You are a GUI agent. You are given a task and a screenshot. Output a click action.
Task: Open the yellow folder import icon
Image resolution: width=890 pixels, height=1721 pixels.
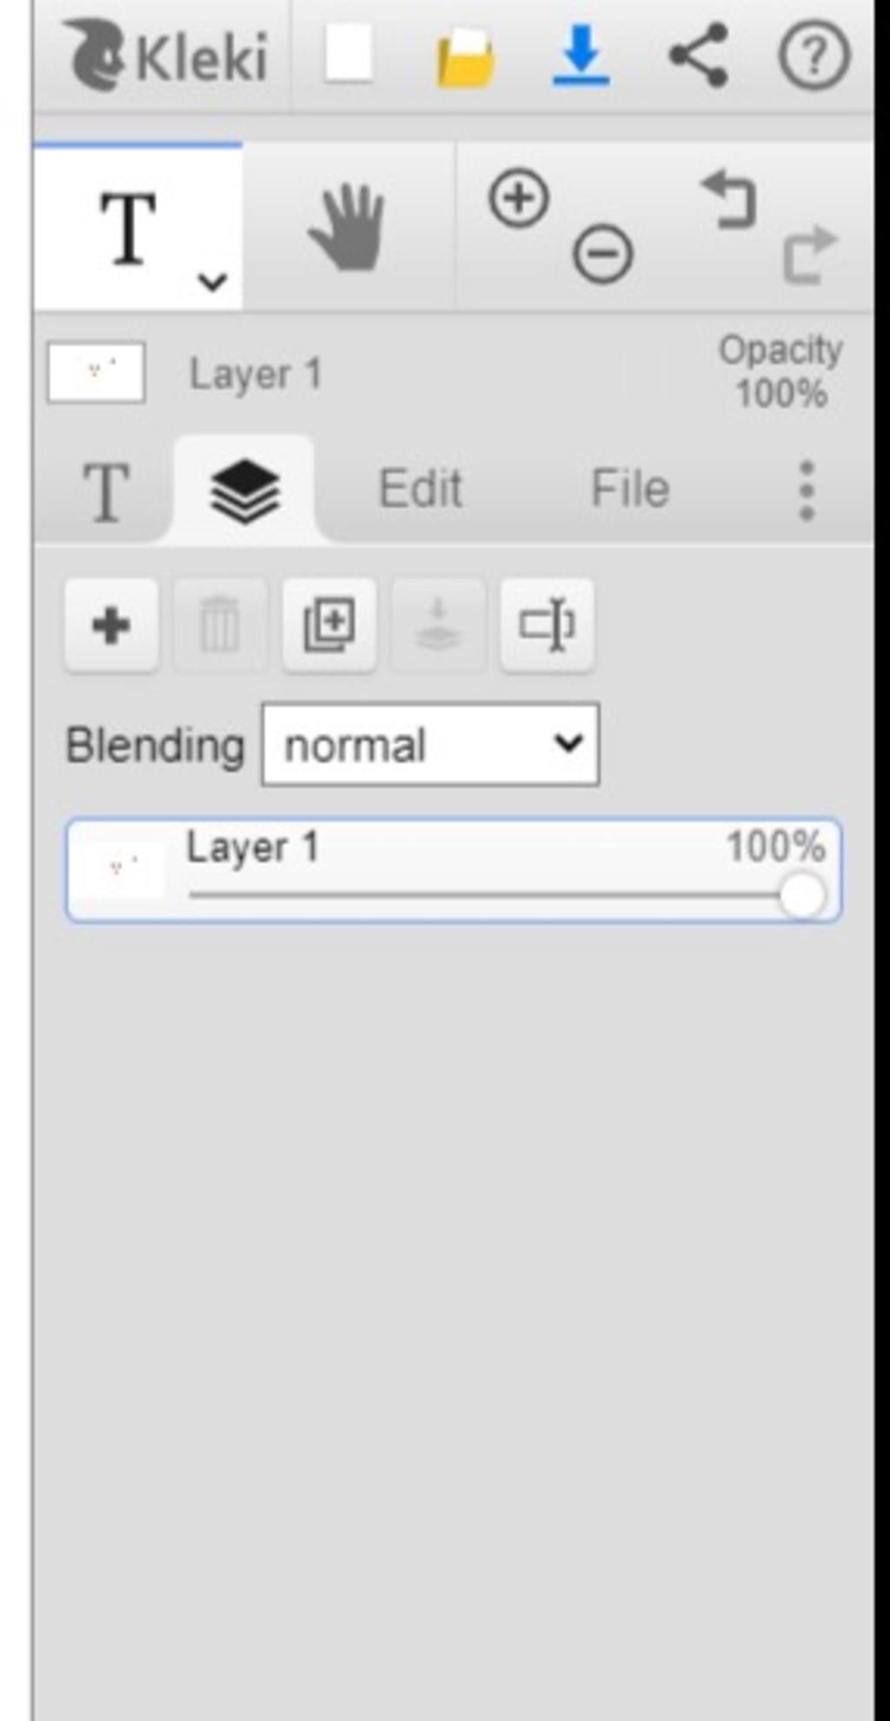click(x=466, y=56)
